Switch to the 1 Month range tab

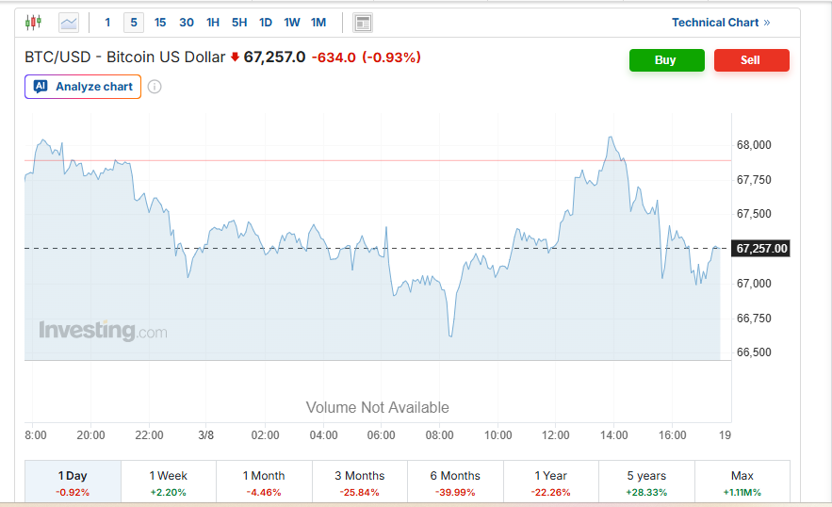coord(264,482)
